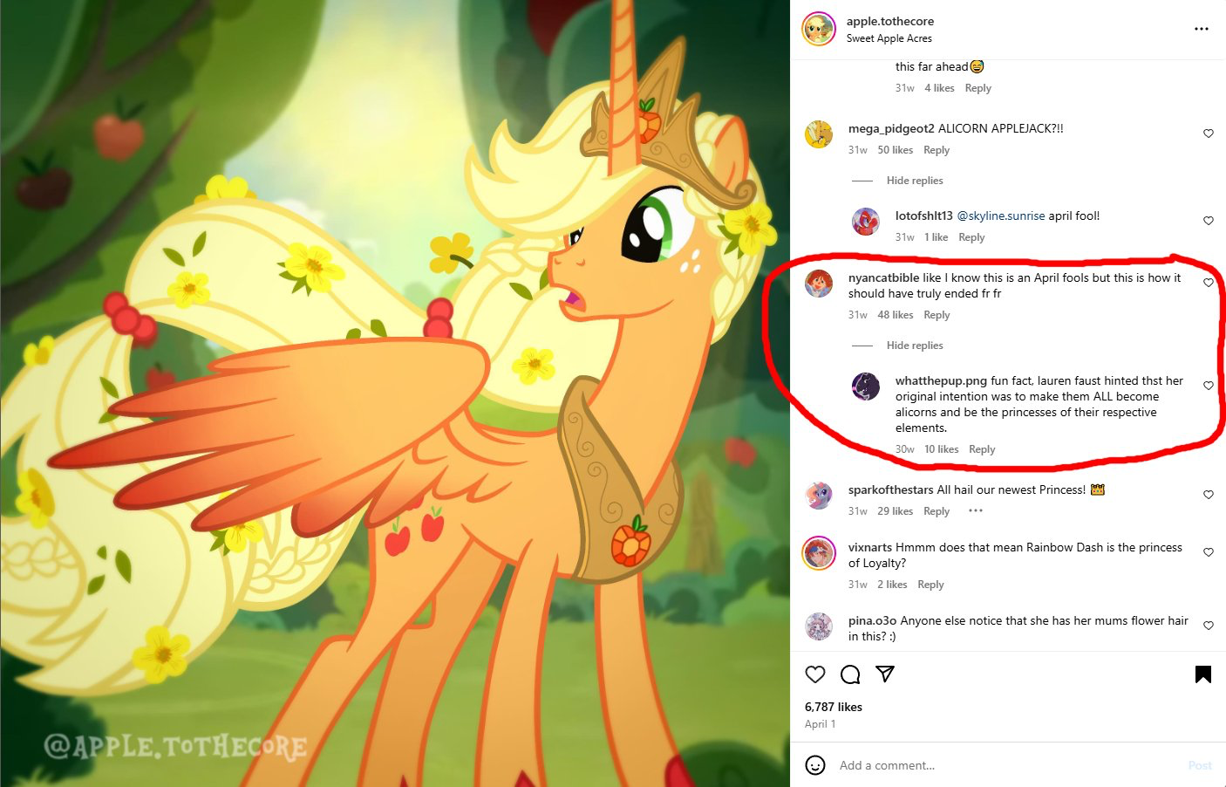
Task: Open apple.tothecore profile avatar
Action: coord(819,29)
